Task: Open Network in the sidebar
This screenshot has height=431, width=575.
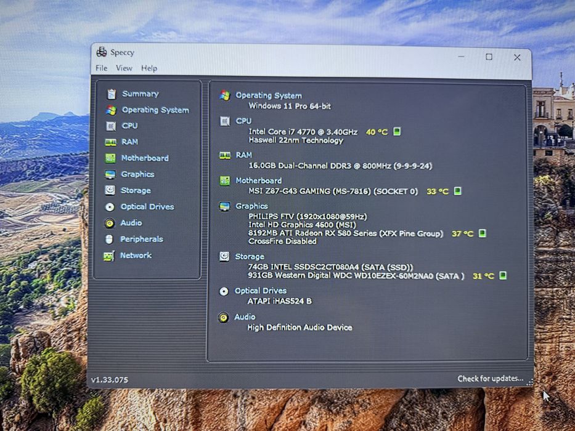Action: 136,255
